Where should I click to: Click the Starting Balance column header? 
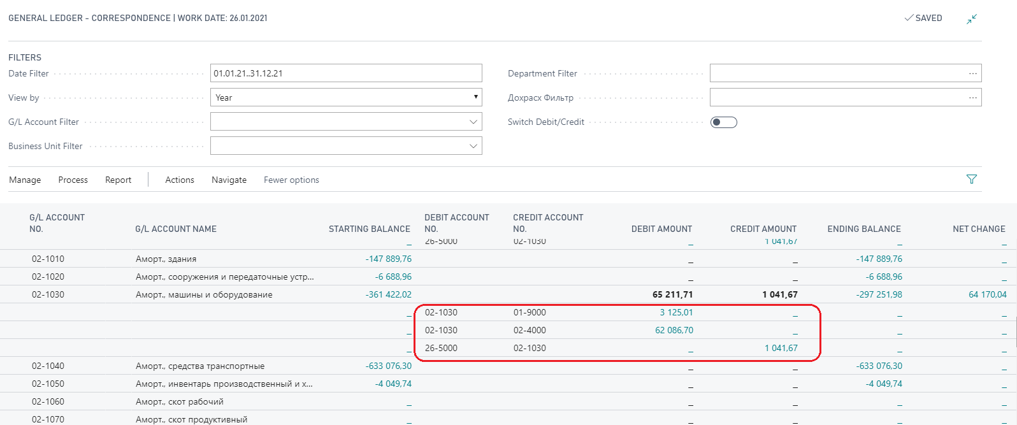coord(370,229)
